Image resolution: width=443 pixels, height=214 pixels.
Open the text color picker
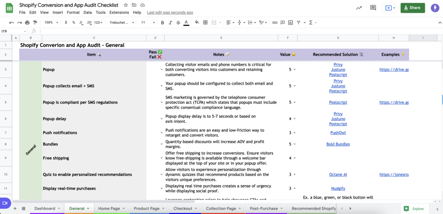(x=186, y=23)
